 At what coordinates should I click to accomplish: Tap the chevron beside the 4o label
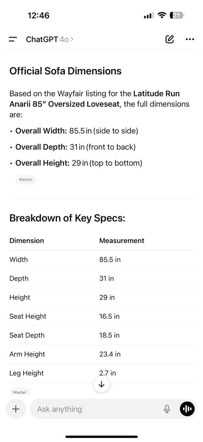tap(72, 39)
